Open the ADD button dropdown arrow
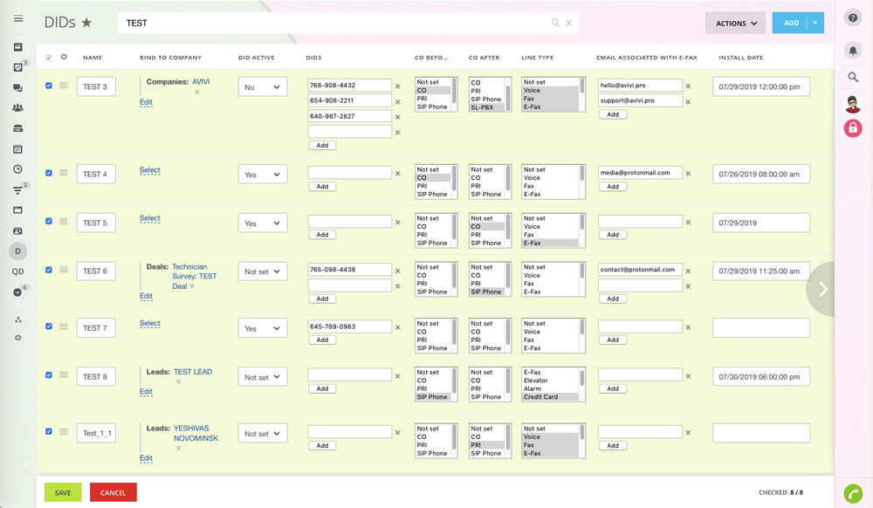 [815, 24]
